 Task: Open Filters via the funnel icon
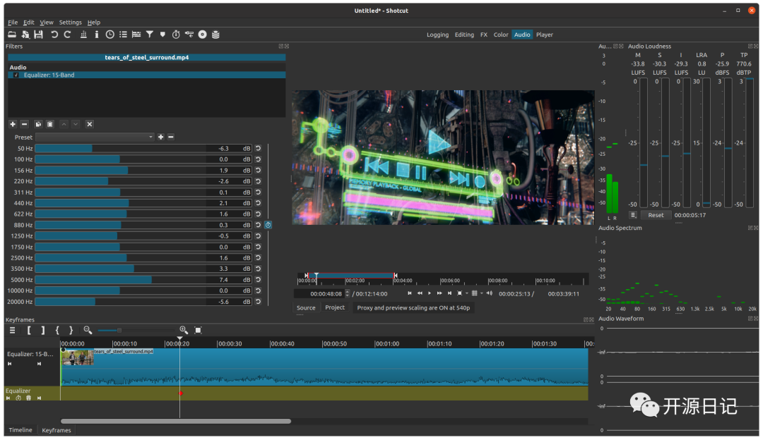point(149,35)
